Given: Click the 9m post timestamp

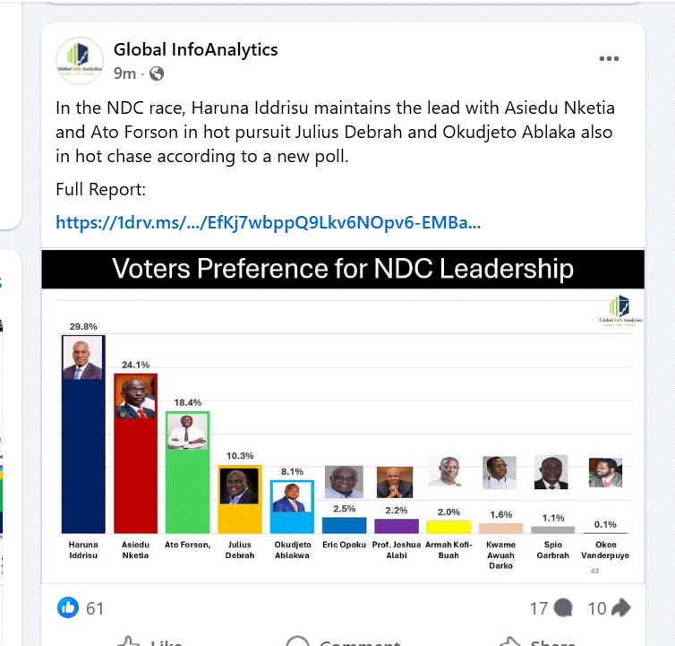Looking at the screenshot, I should tap(124, 73).
